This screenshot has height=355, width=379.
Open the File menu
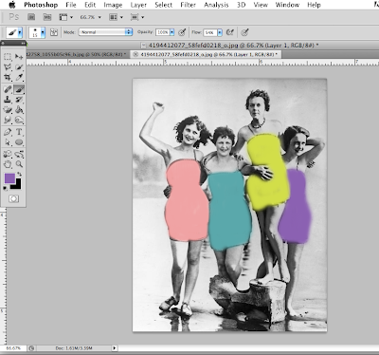[71, 5]
